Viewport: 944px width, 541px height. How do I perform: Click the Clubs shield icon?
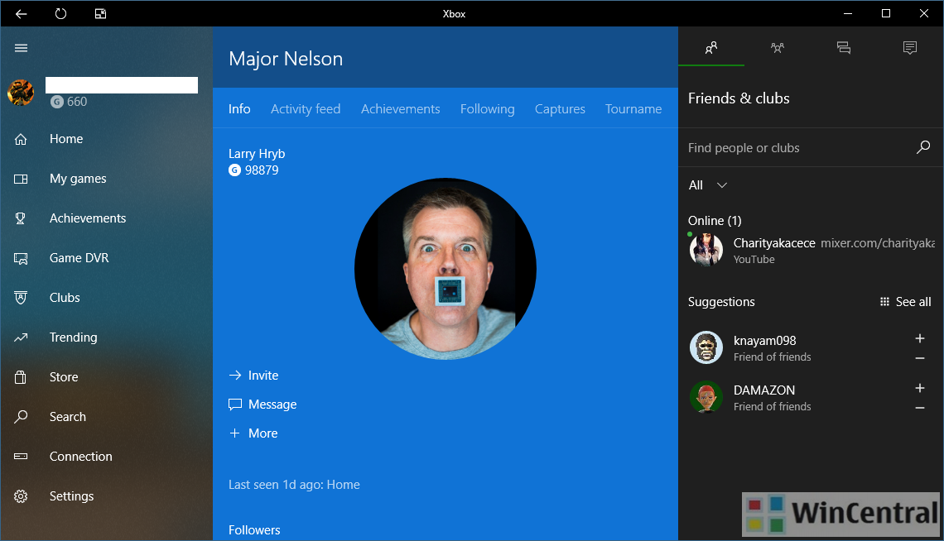[x=21, y=298]
